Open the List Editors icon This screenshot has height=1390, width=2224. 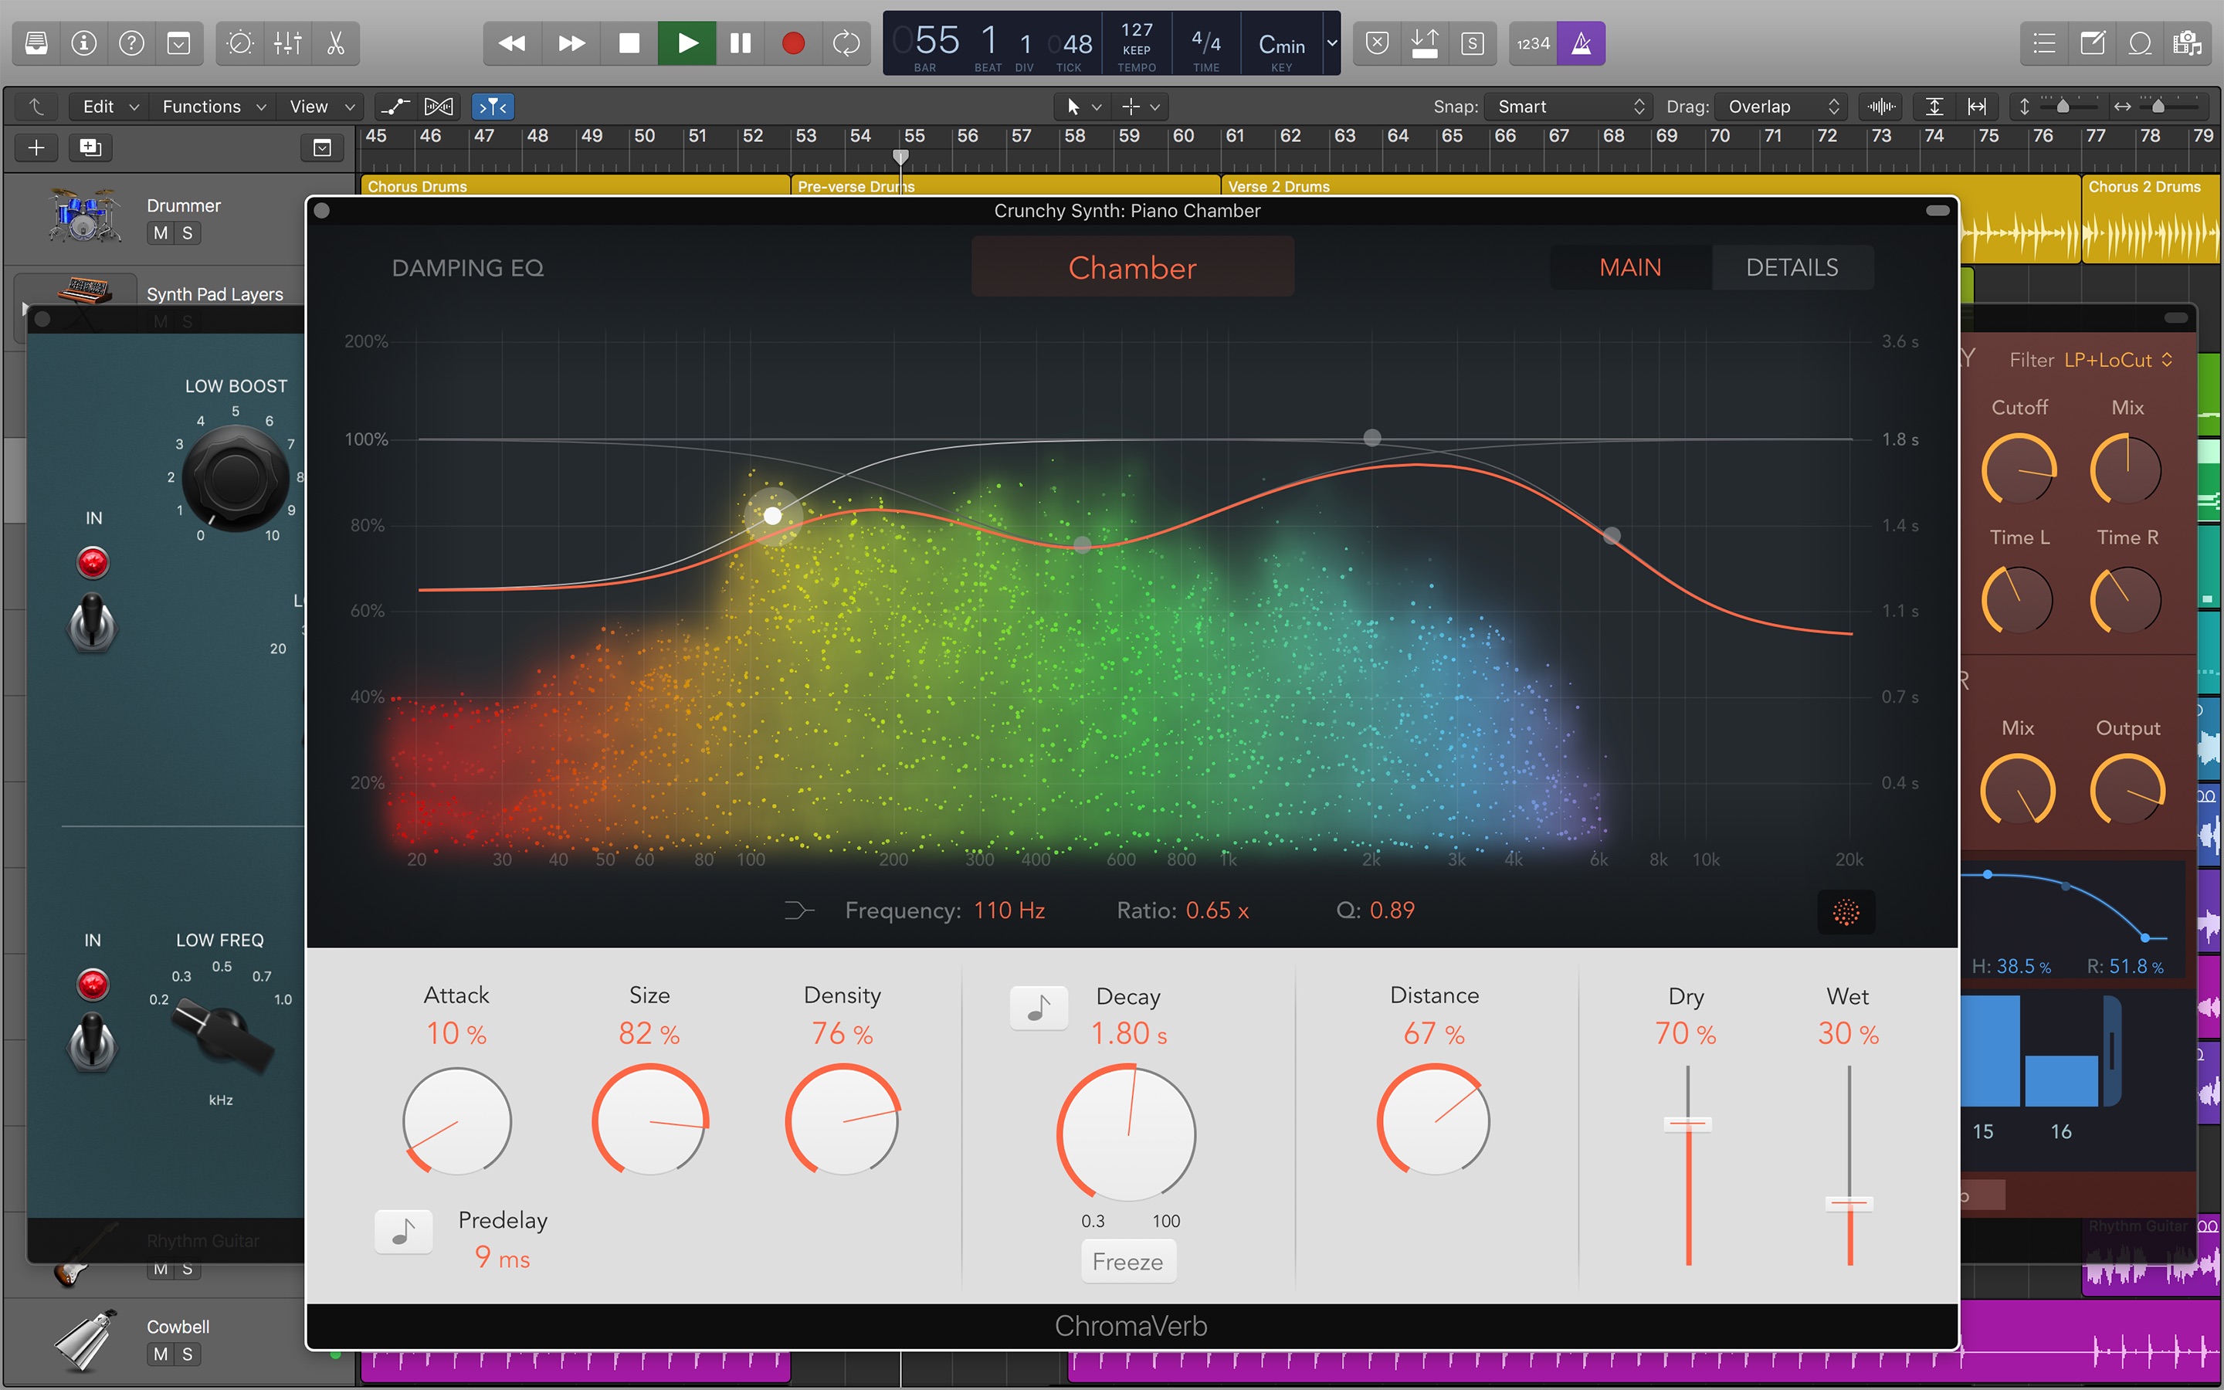coord(2044,43)
